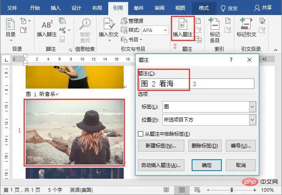Click the 更新引文目录 icon

tap(262, 30)
